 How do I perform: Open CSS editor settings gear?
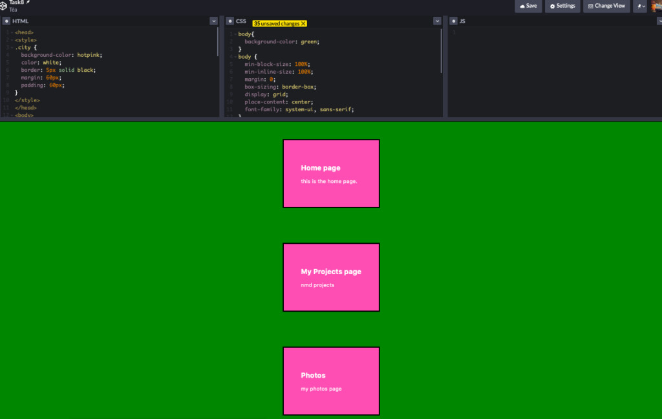click(230, 21)
